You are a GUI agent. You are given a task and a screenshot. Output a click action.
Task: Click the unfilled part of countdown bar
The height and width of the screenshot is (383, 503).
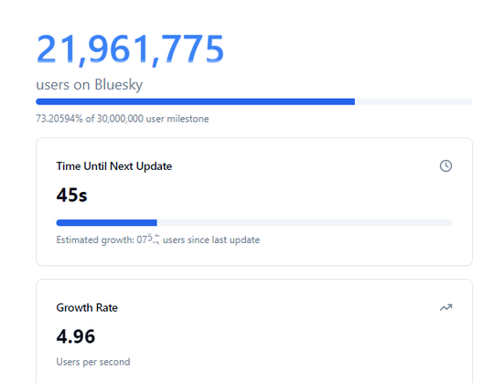[x=305, y=223]
